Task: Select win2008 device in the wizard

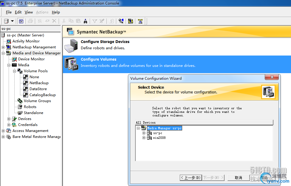Action: 160,138
